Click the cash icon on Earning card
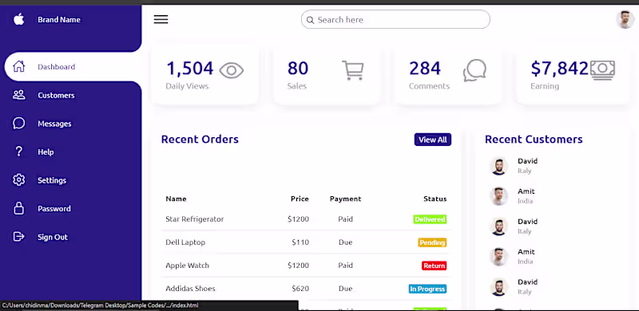 602,70
